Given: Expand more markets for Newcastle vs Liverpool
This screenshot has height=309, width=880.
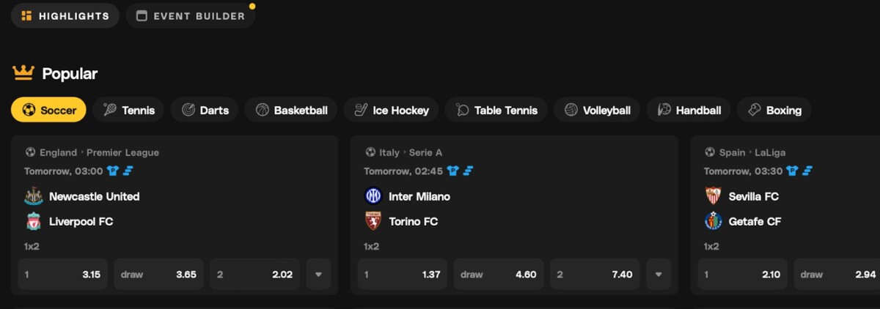Looking at the screenshot, I should point(318,275).
